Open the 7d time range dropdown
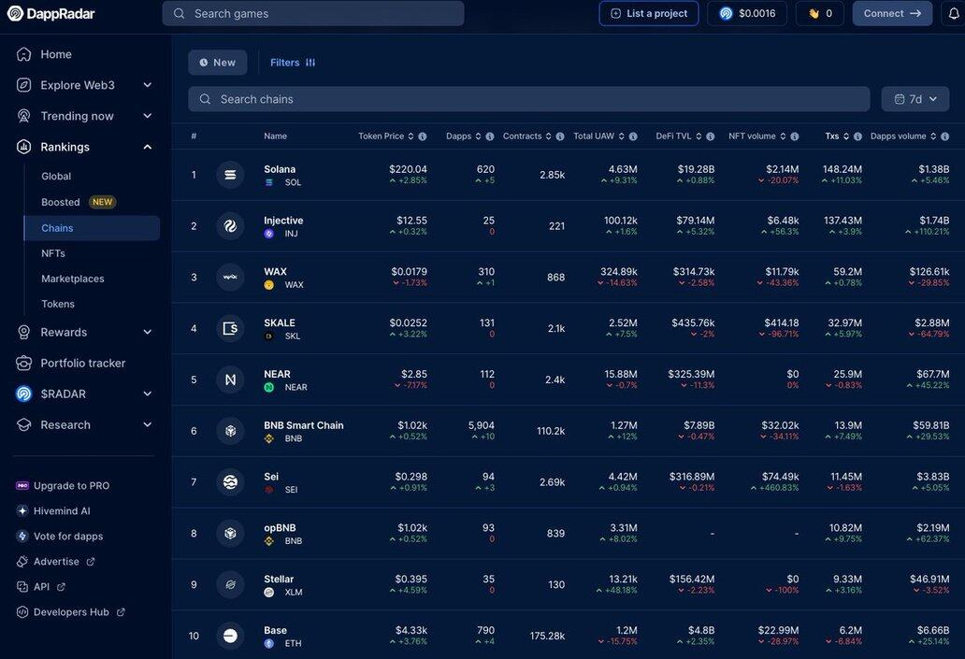 point(915,99)
